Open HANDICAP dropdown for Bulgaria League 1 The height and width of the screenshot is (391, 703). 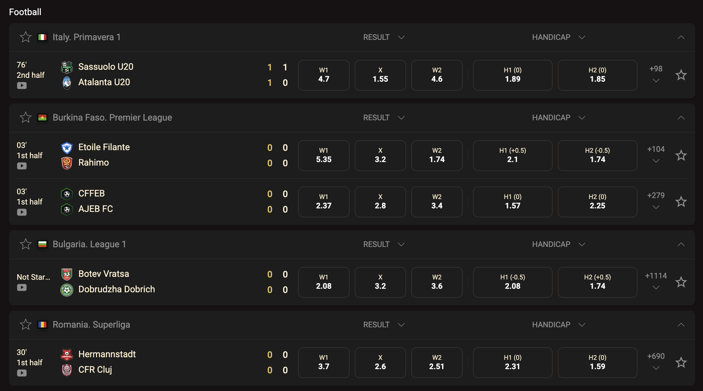point(558,244)
